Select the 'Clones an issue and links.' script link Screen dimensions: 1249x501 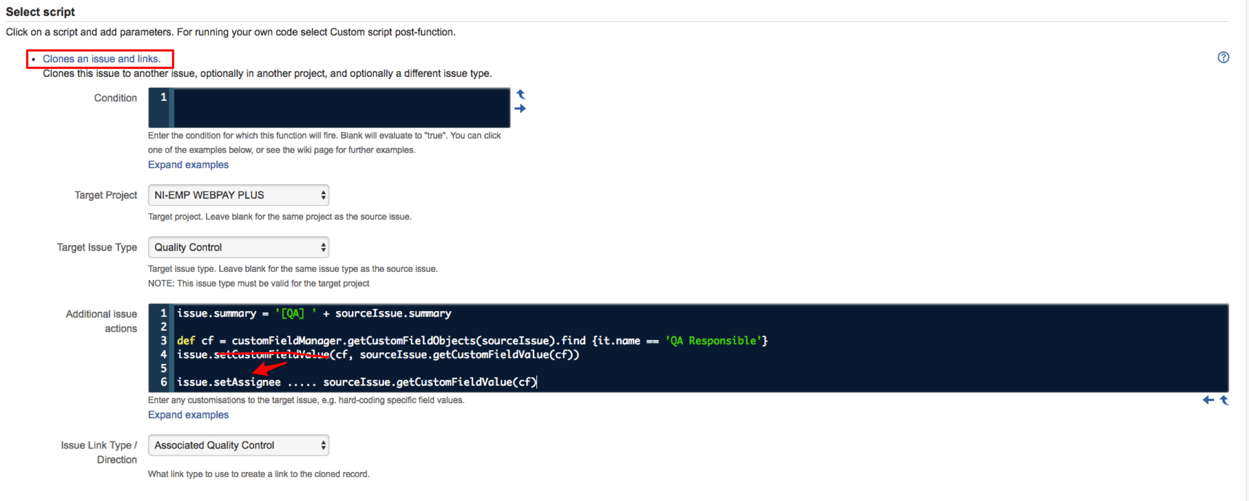pos(102,59)
